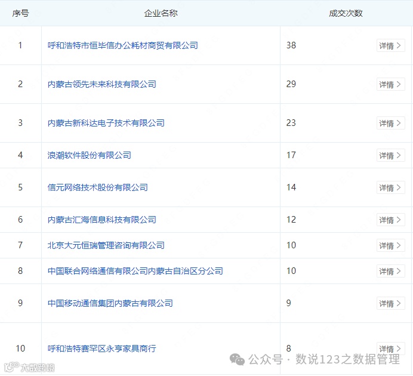Select the deal count value 29
The height and width of the screenshot is (376, 413).
[x=291, y=84]
